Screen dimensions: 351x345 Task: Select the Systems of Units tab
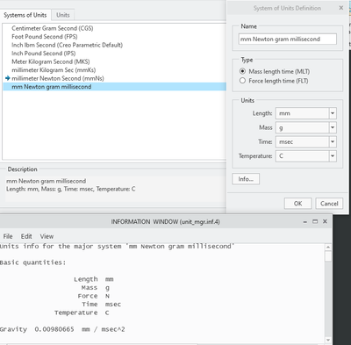click(x=25, y=15)
